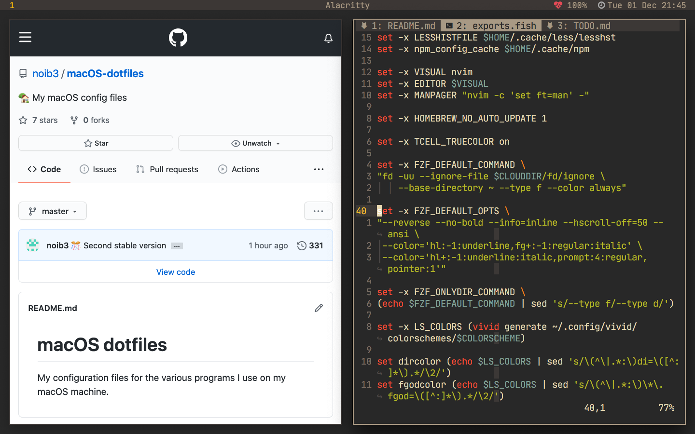
Task: Click the npm_config_cache line
Action: click(483, 49)
